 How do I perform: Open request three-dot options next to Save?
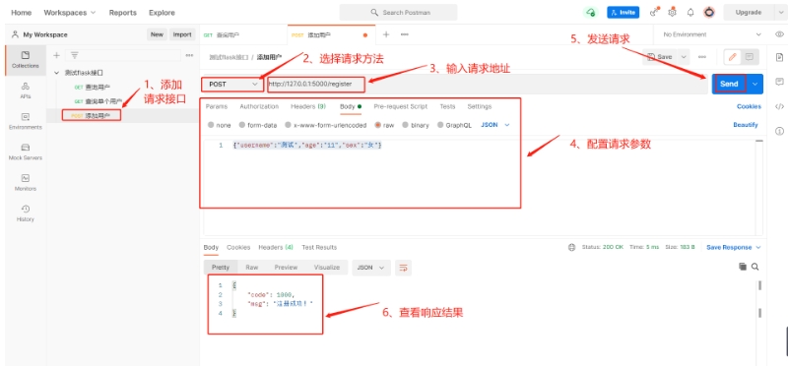click(x=702, y=57)
